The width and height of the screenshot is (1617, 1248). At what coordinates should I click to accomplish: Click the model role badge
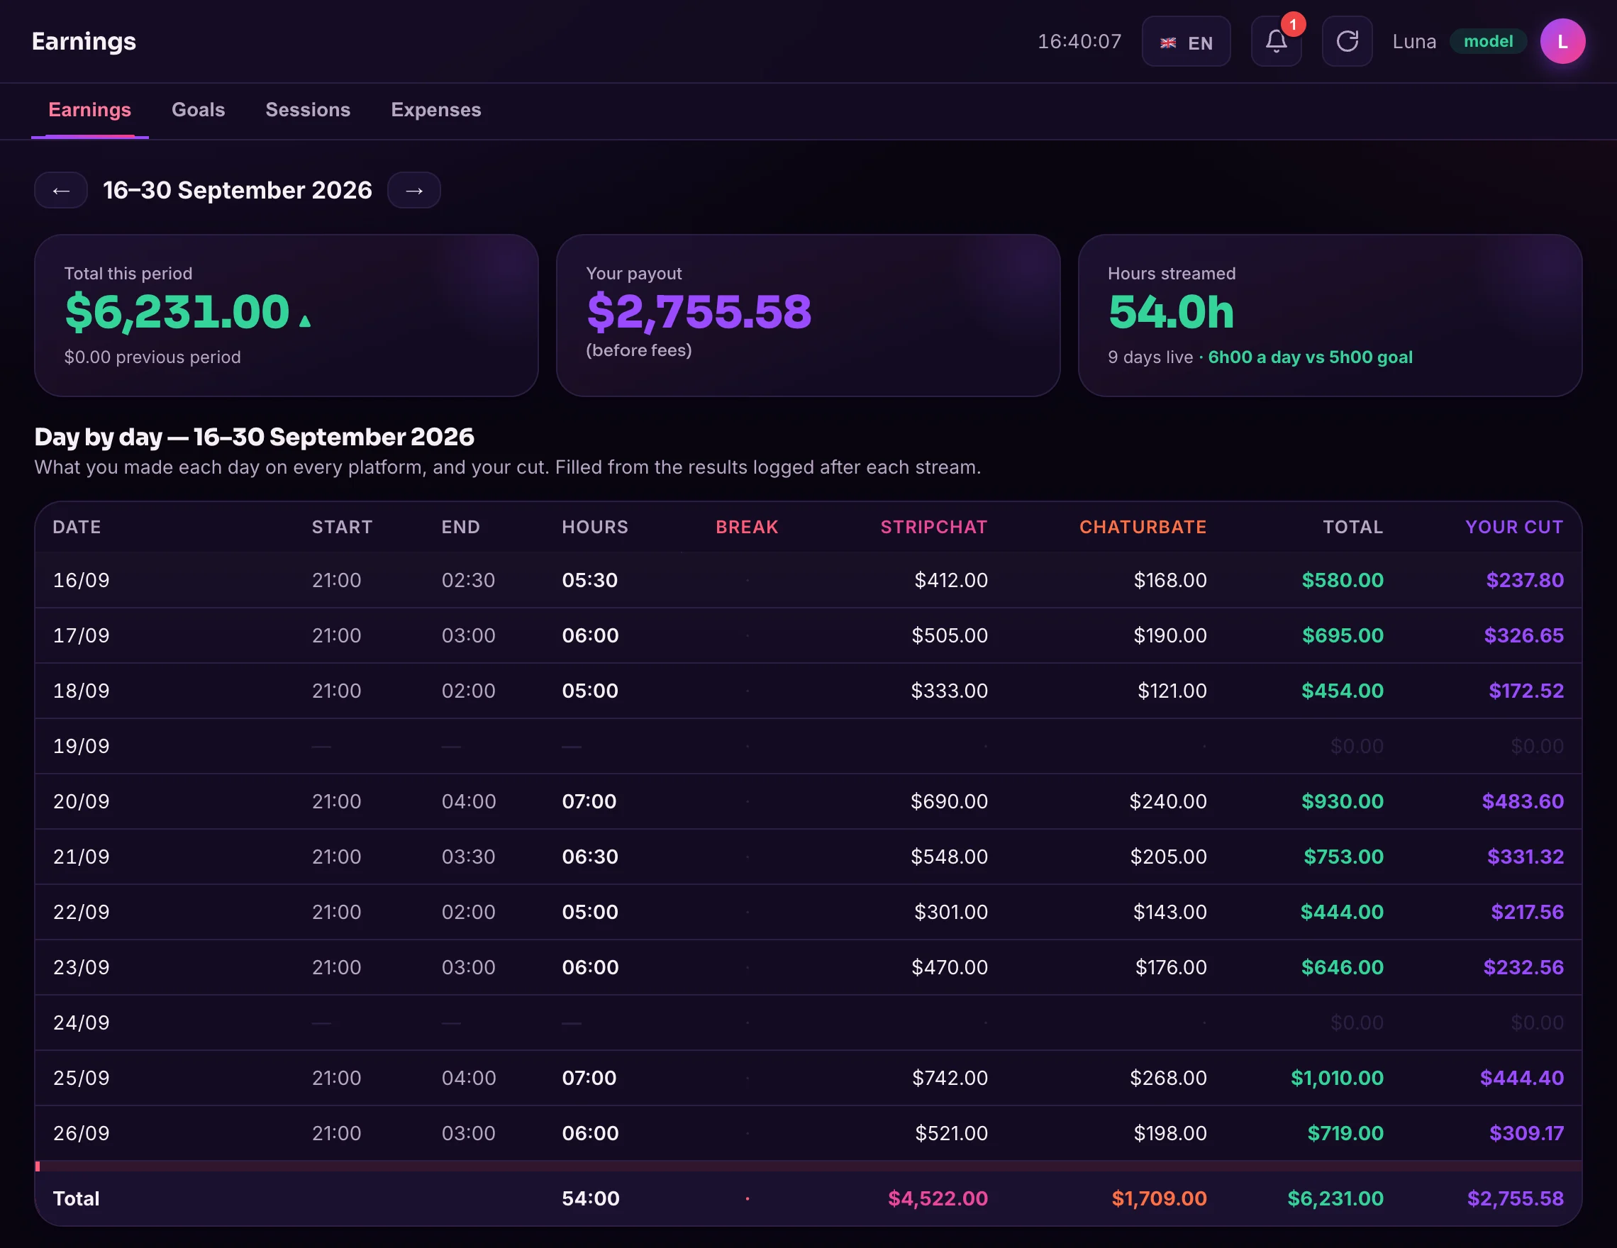(1487, 41)
